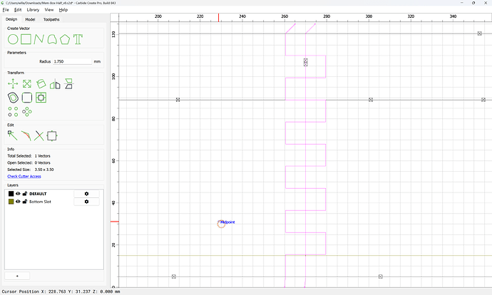Focus the Radius input field

point(73,61)
